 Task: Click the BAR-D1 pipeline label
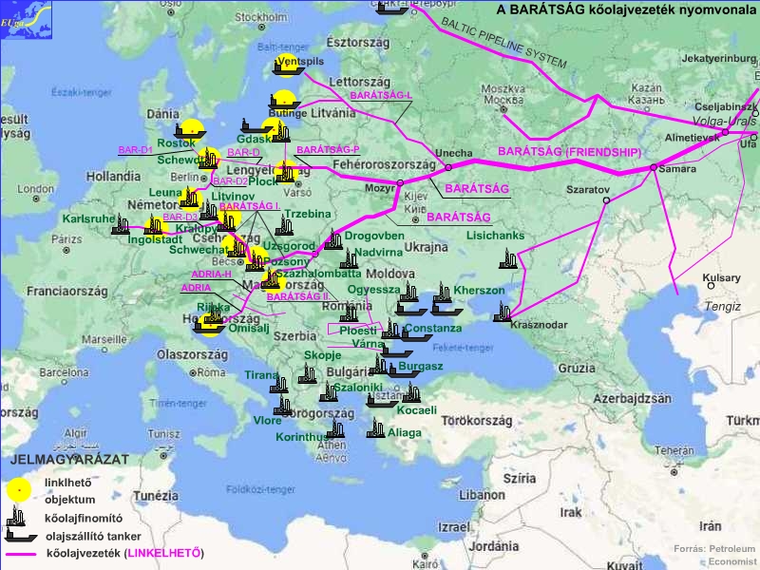[x=135, y=150]
